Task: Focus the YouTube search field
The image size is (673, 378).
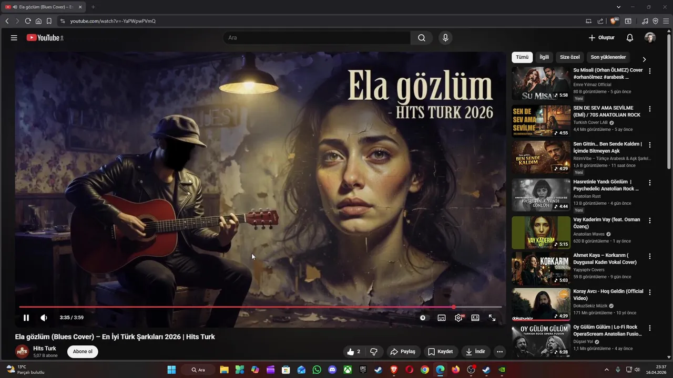Action: click(318, 38)
